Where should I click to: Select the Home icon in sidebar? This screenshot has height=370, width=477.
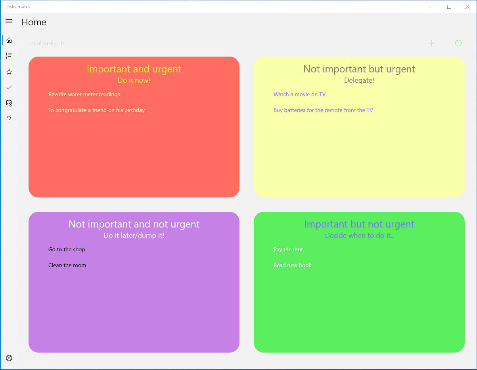pyautogui.click(x=9, y=40)
